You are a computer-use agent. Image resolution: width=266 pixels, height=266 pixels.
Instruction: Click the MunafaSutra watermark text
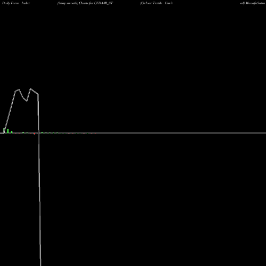point(253,3)
